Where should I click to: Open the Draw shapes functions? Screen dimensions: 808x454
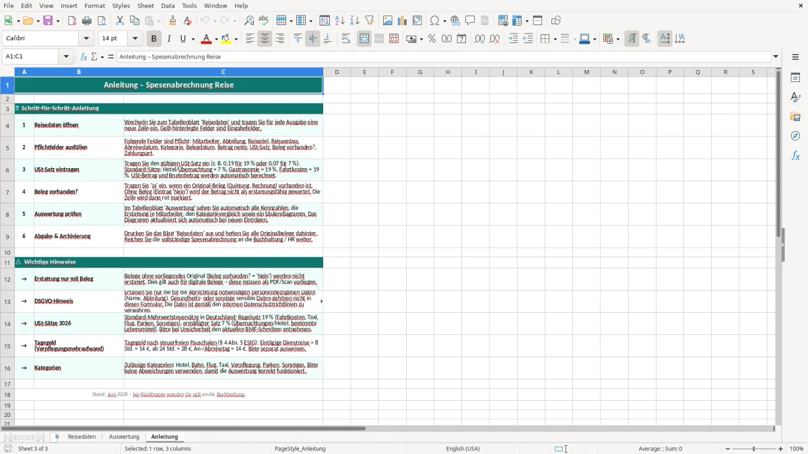(556, 21)
